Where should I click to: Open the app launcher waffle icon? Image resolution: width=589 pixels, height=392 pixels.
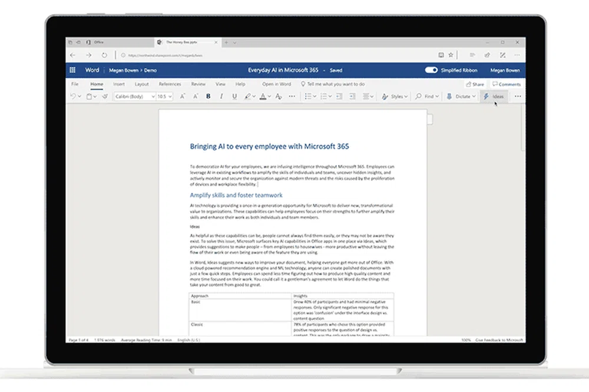tap(72, 70)
